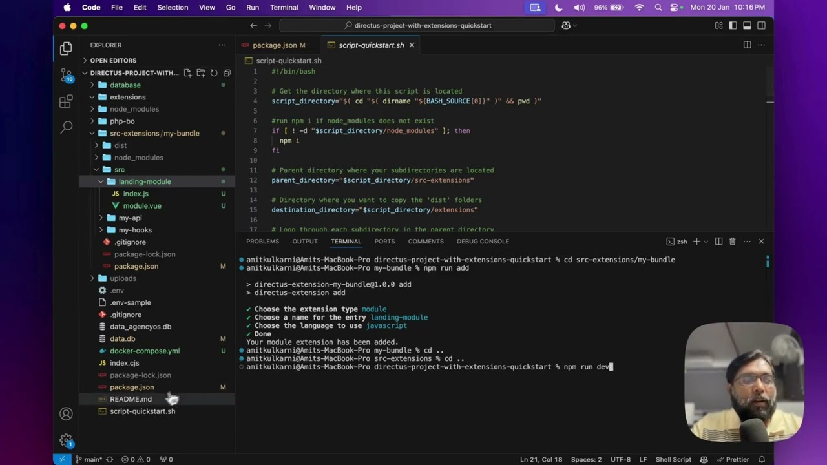Open the remote window indicator in status bar
This screenshot has width=827, height=465.
click(x=62, y=459)
